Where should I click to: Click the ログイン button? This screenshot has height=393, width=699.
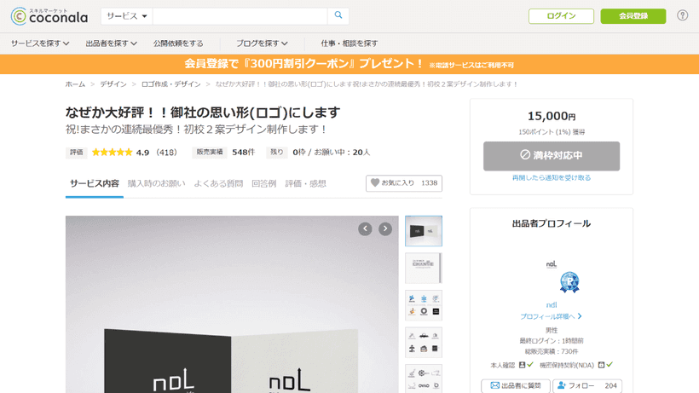click(561, 16)
